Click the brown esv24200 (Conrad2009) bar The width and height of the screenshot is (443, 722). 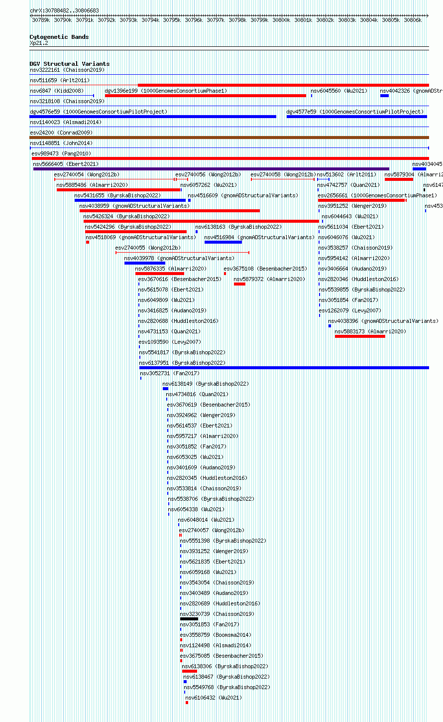pos(229,138)
